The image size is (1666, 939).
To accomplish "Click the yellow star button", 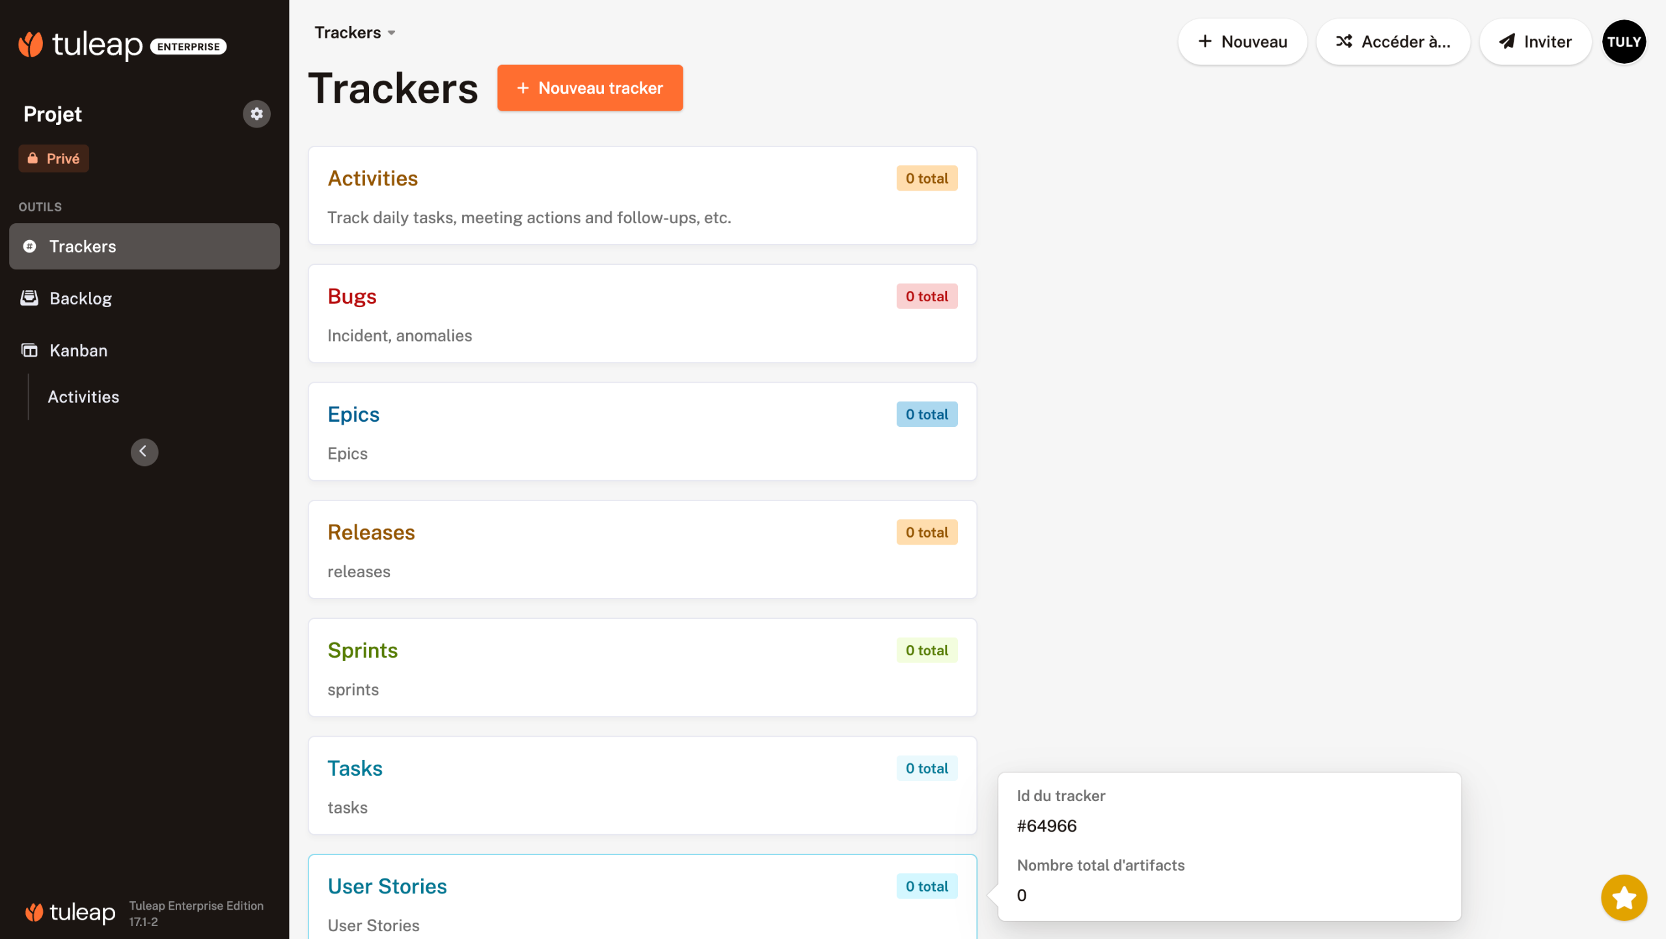I will coord(1623,897).
